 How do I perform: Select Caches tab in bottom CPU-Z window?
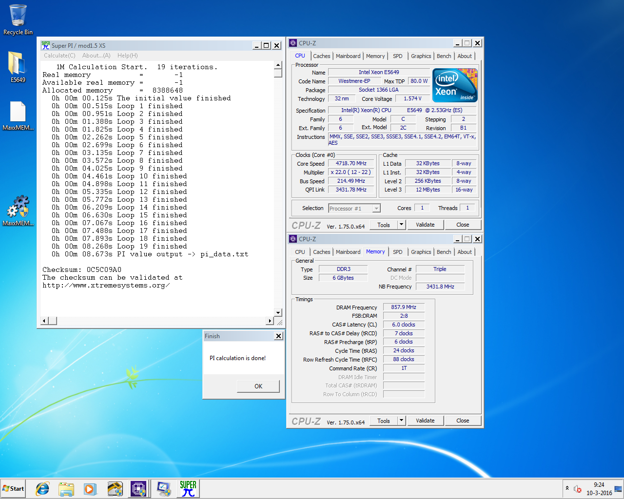click(322, 252)
